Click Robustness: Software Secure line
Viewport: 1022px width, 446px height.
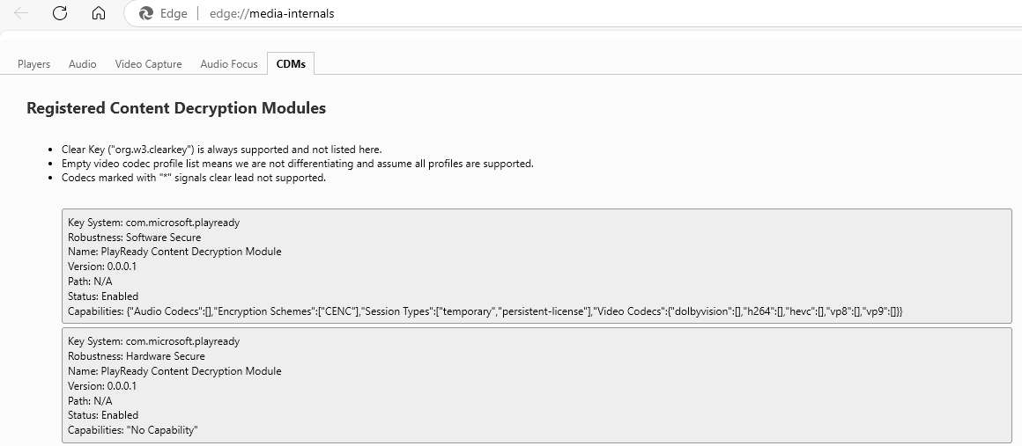(x=134, y=238)
